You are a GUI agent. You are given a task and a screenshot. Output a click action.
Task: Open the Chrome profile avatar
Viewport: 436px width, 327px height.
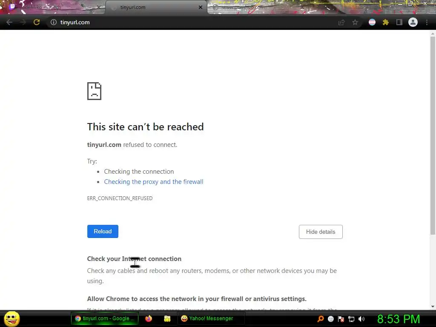tap(413, 22)
